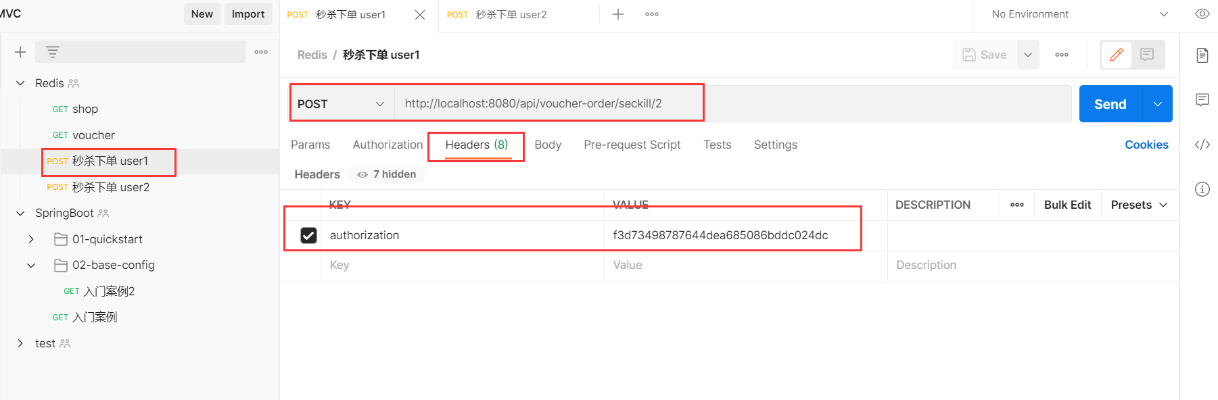1218x400 pixels.
Task: Send the request
Action: (x=1110, y=104)
